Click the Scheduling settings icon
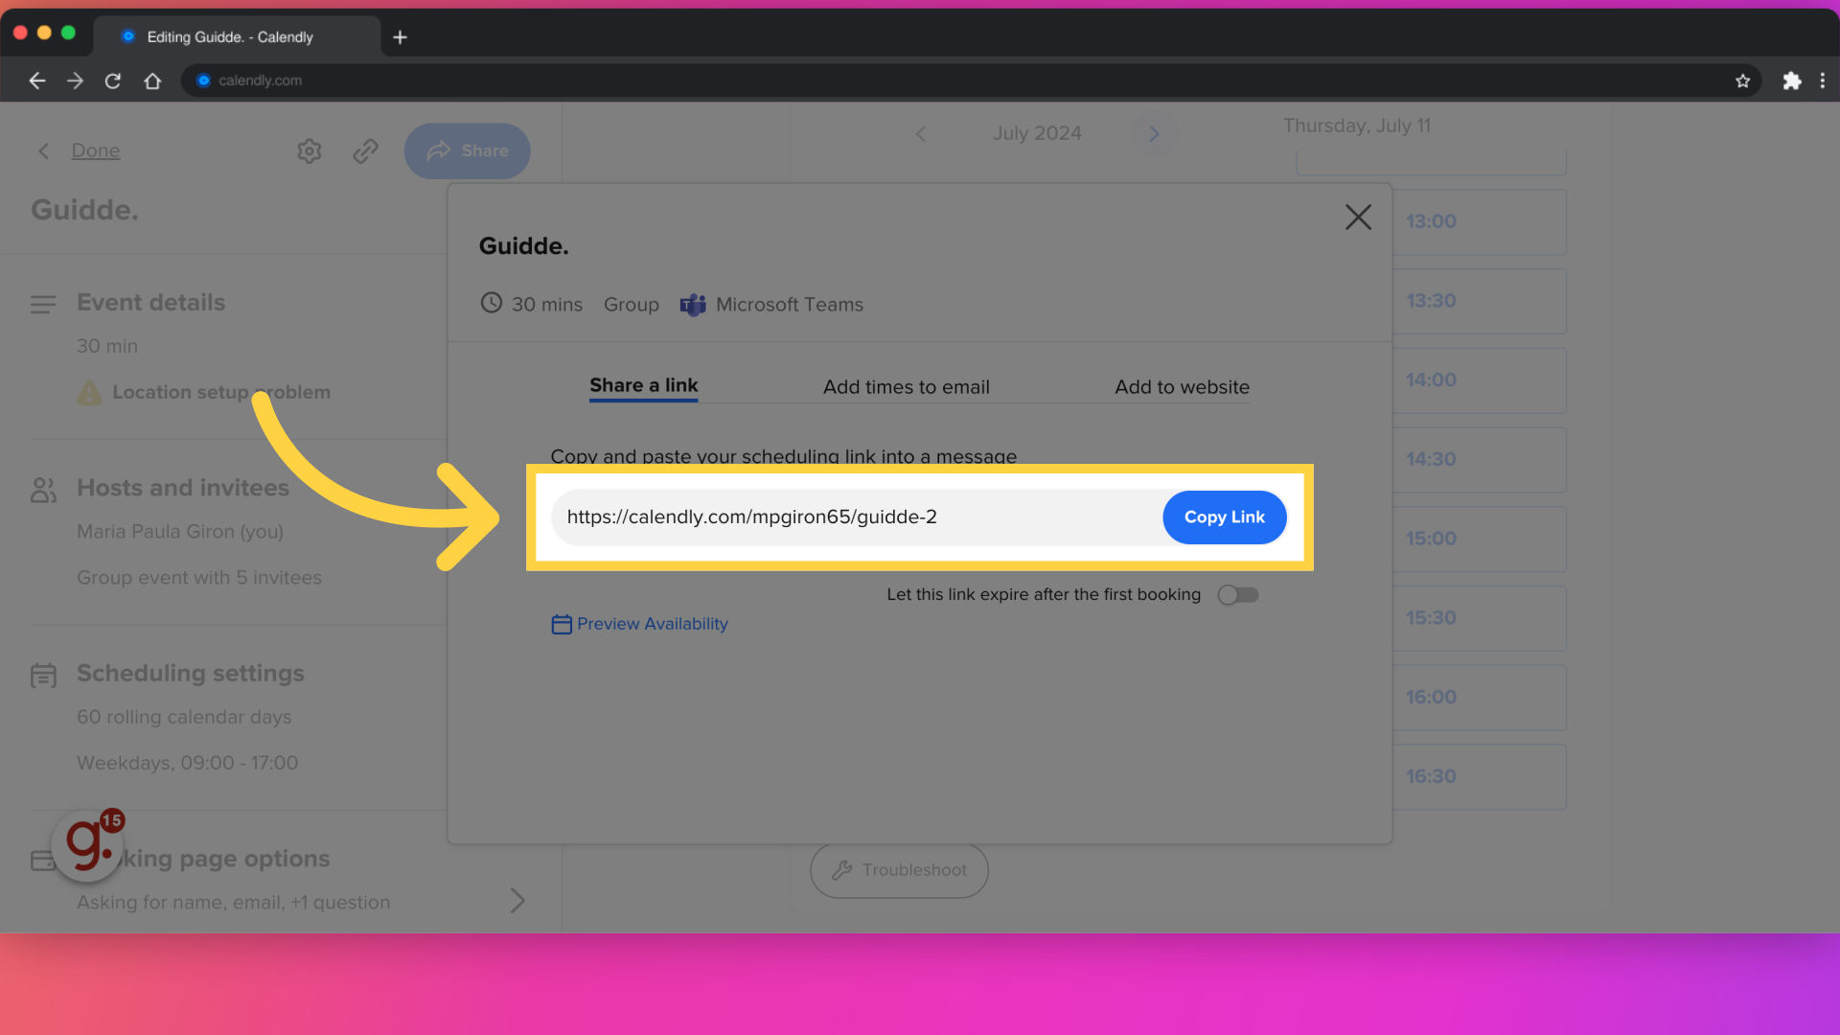 tap(44, 673)
